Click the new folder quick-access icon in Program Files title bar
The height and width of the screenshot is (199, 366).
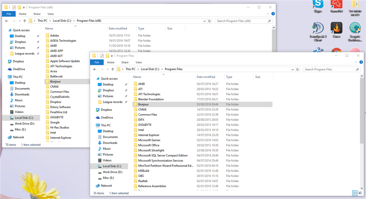point(107,56)
